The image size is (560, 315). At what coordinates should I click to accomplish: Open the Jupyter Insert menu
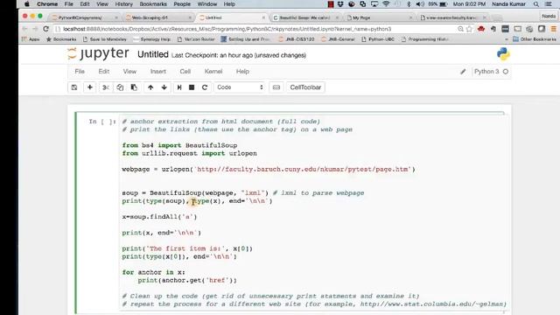[158, 72]
